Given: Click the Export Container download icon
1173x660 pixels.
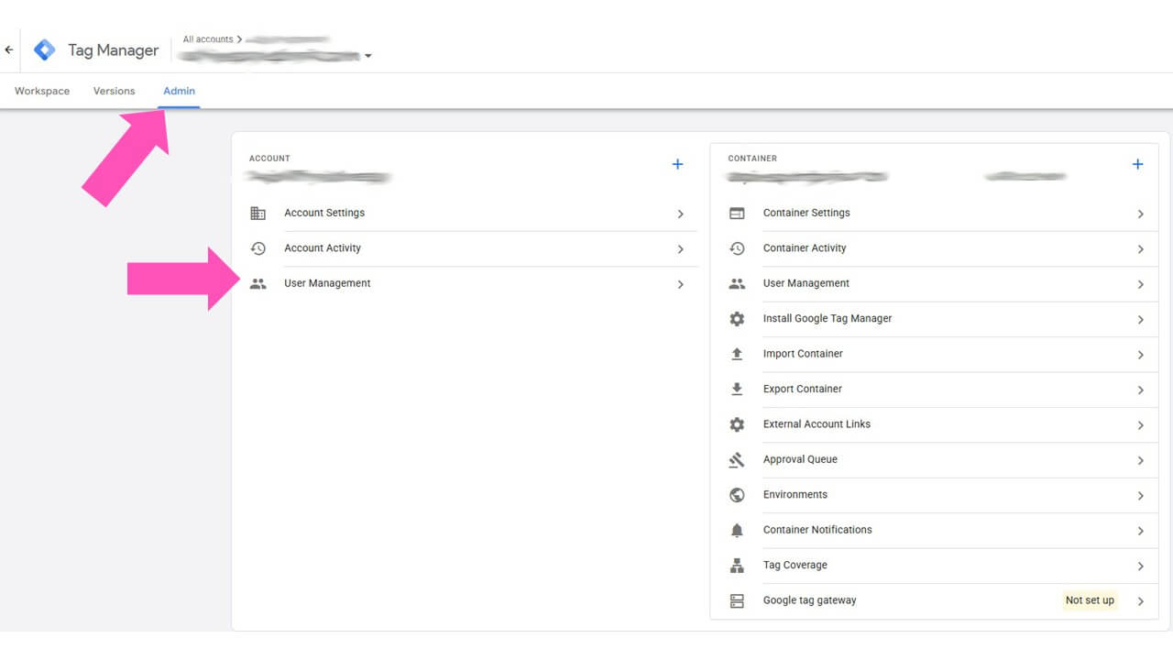Looking at the screenshot, I should click(x=737, y=390).
